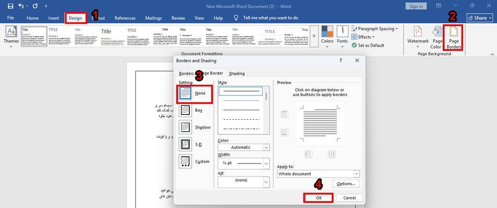Select the dash-dot line style
The width and height of the screenshot is (497, 208).
(241, 129)
